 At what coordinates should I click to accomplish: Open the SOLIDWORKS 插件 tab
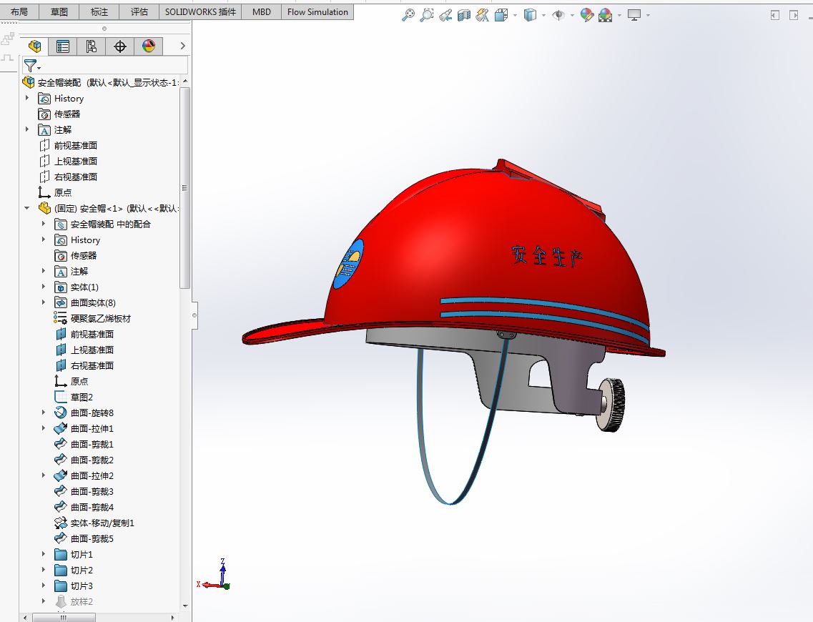200,12
